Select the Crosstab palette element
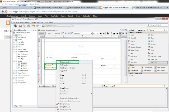Screen dimensions: 169x112 [x=132, y=38]
